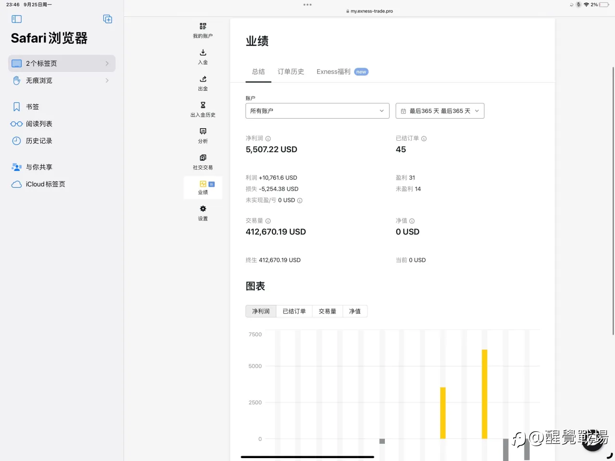
Task: Click info icon beside 已结订单
Action: [x=424, y=139]
